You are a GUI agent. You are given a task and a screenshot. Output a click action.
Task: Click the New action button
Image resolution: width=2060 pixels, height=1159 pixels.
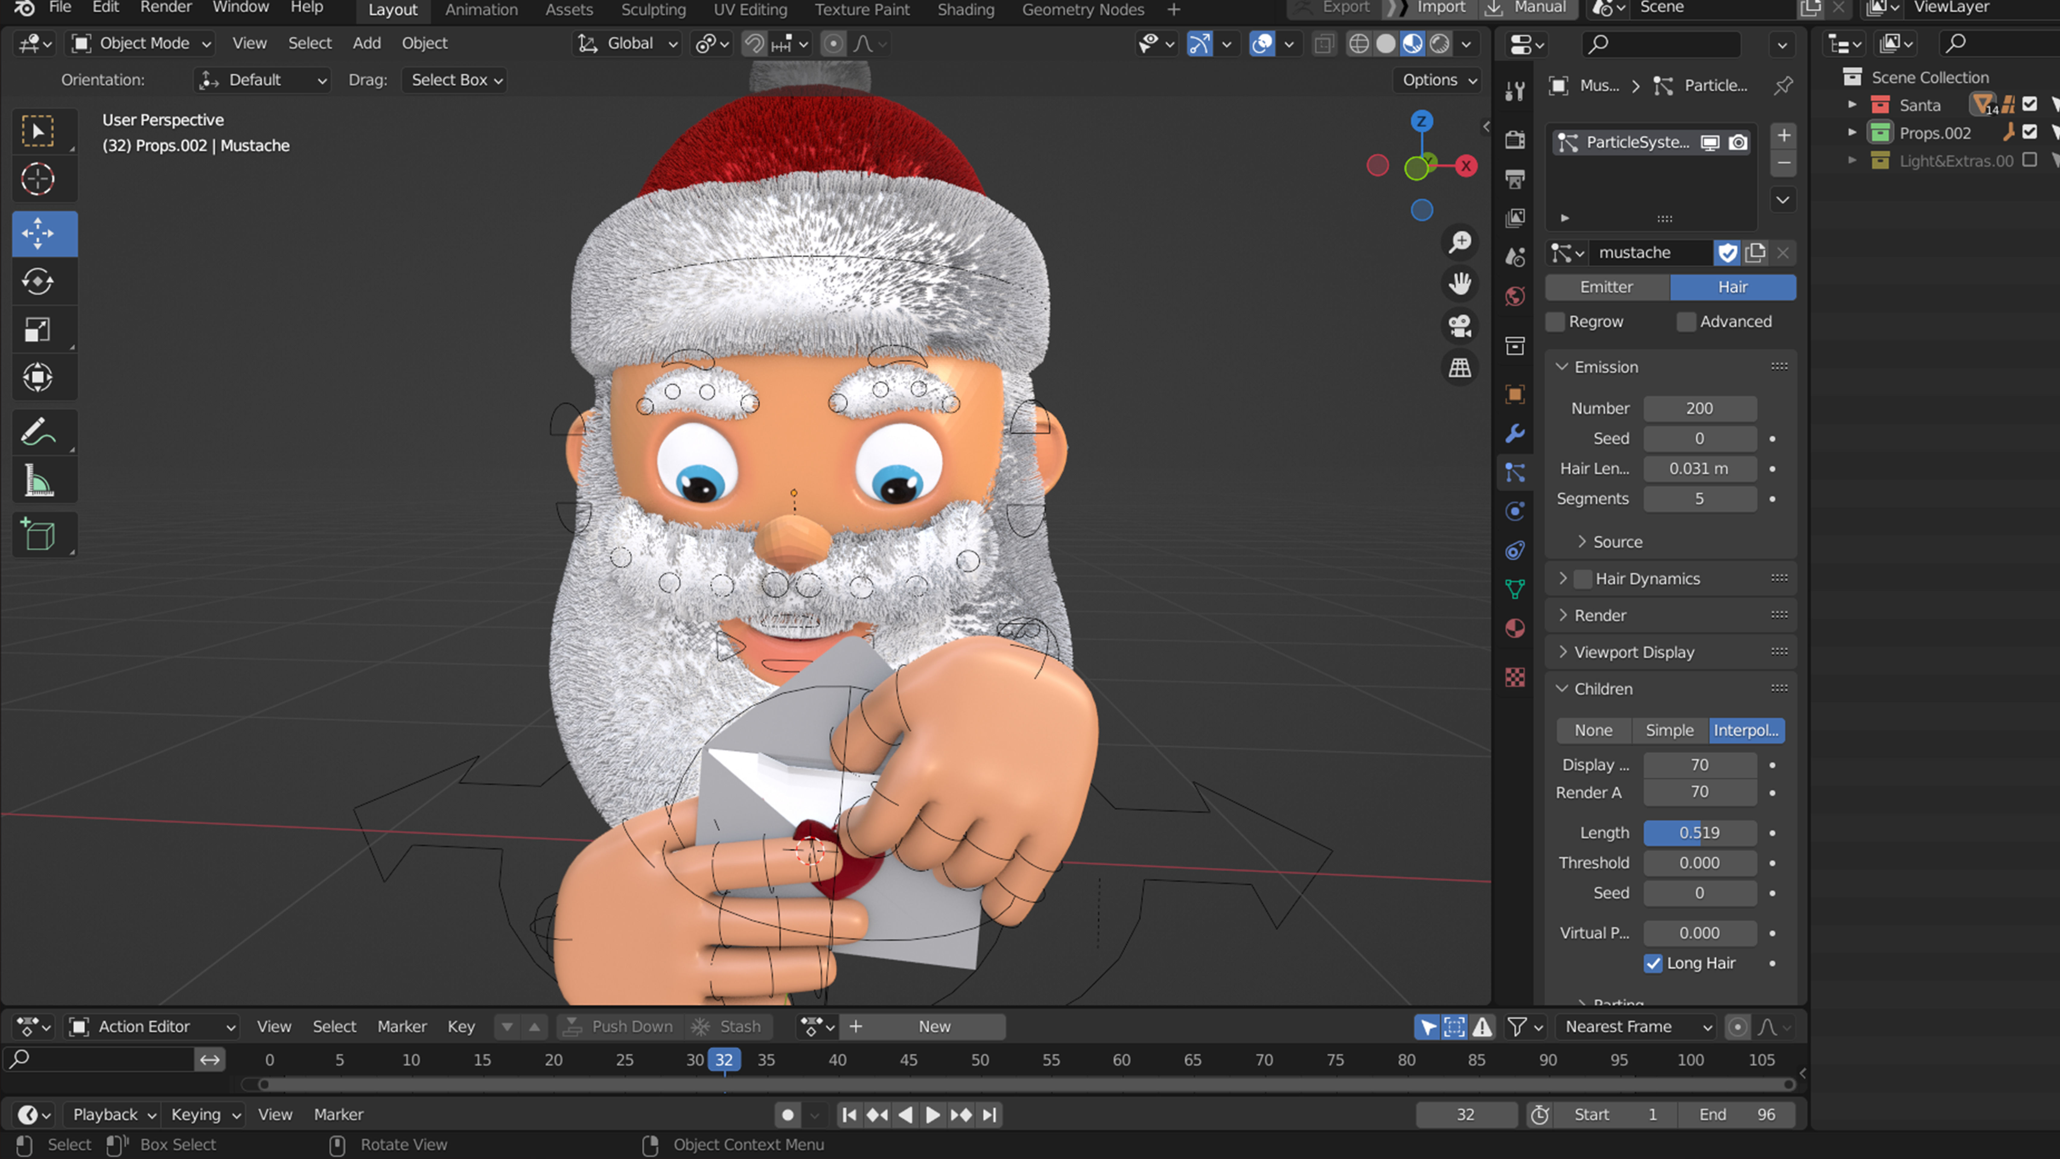934,1027
